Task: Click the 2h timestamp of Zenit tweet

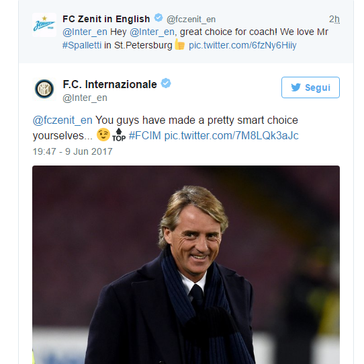Action: coord(334,19)
